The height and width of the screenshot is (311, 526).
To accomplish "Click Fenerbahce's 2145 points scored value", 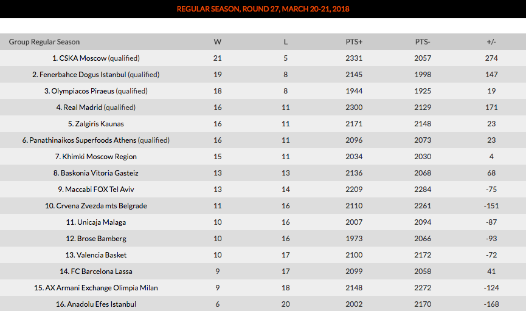I will click(x=354, y=75).
